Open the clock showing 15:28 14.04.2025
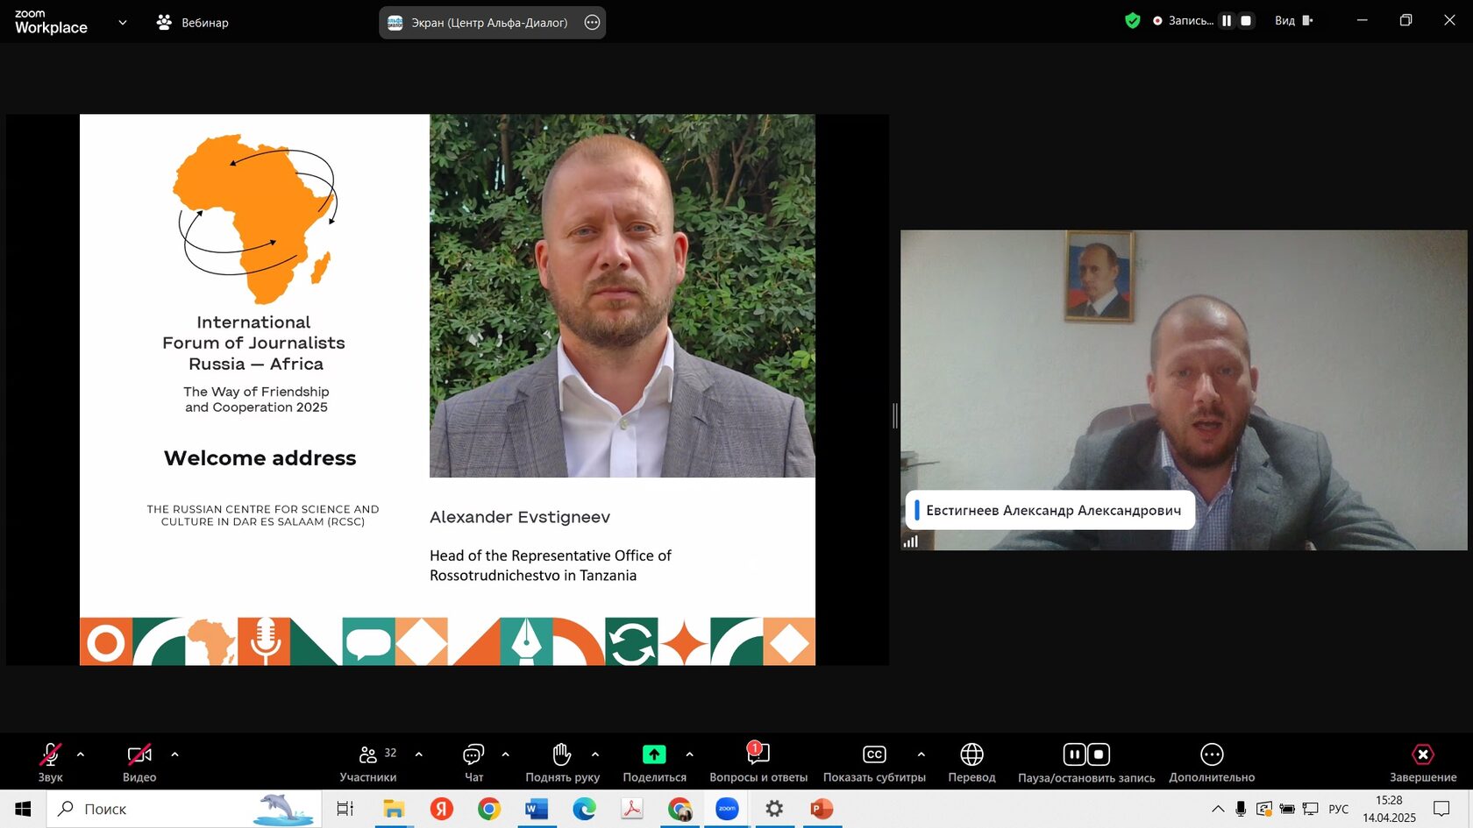Image resolution: width=1473 pixels, height=828 pixels. tap(1389, 809)
